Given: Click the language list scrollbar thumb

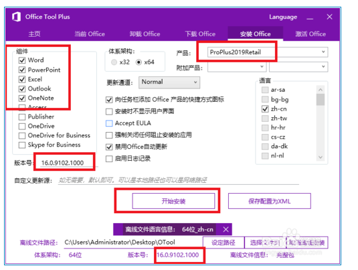Looking at the screenshot, I should point(321,100).
